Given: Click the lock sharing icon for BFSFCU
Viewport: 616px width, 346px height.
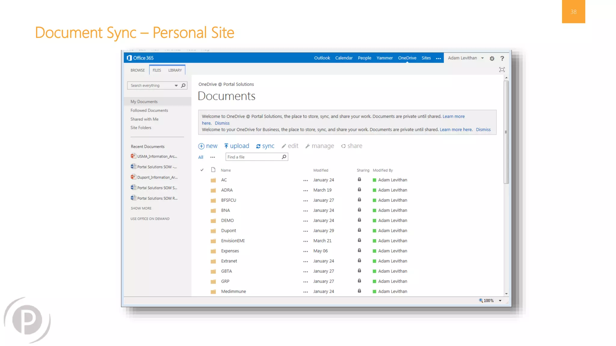Looking at the screenshot, I should (x=359, y=200).
